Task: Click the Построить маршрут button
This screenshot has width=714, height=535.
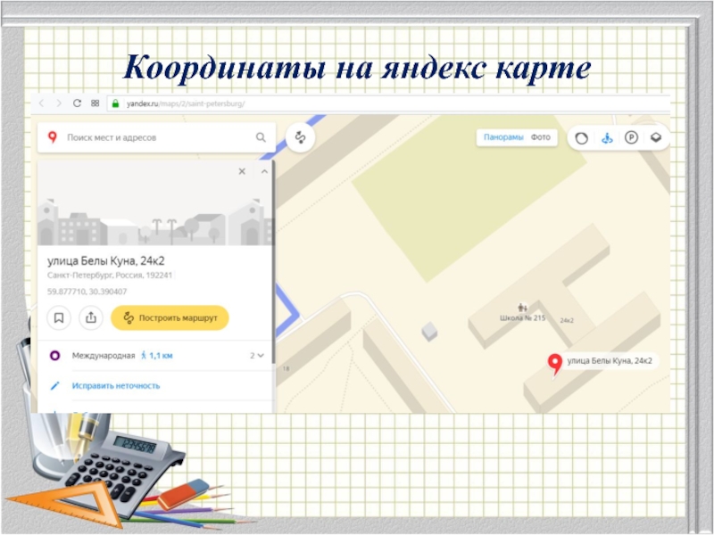Action: click(x=170, y=317)
